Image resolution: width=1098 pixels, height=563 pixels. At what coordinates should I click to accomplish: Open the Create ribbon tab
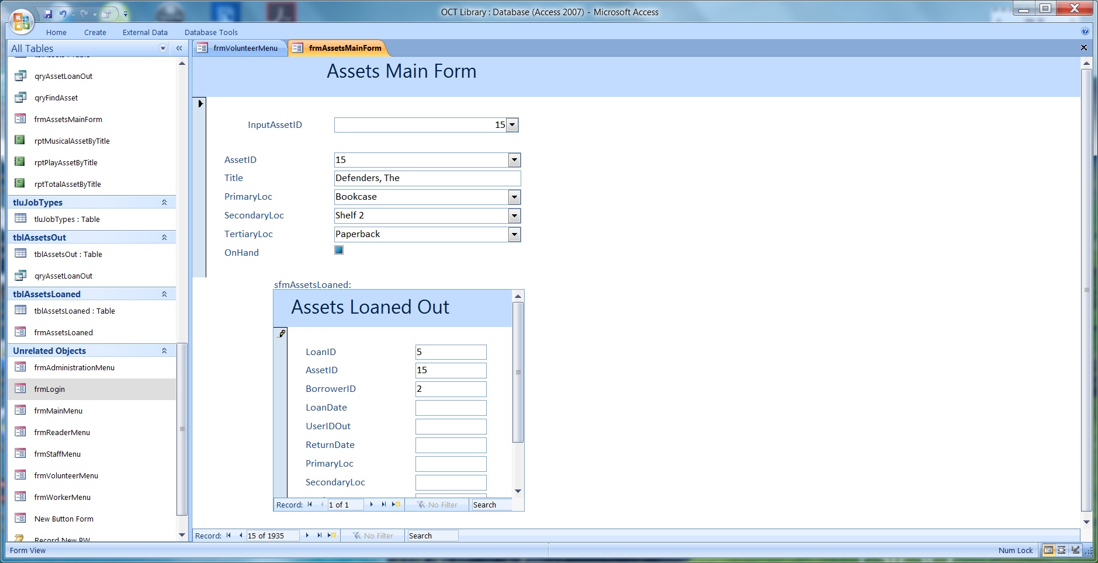[x=95, y=32]
